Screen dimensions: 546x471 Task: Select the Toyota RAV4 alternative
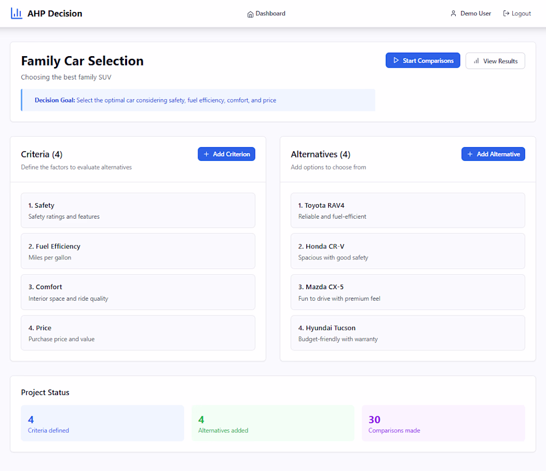[408, 211]
